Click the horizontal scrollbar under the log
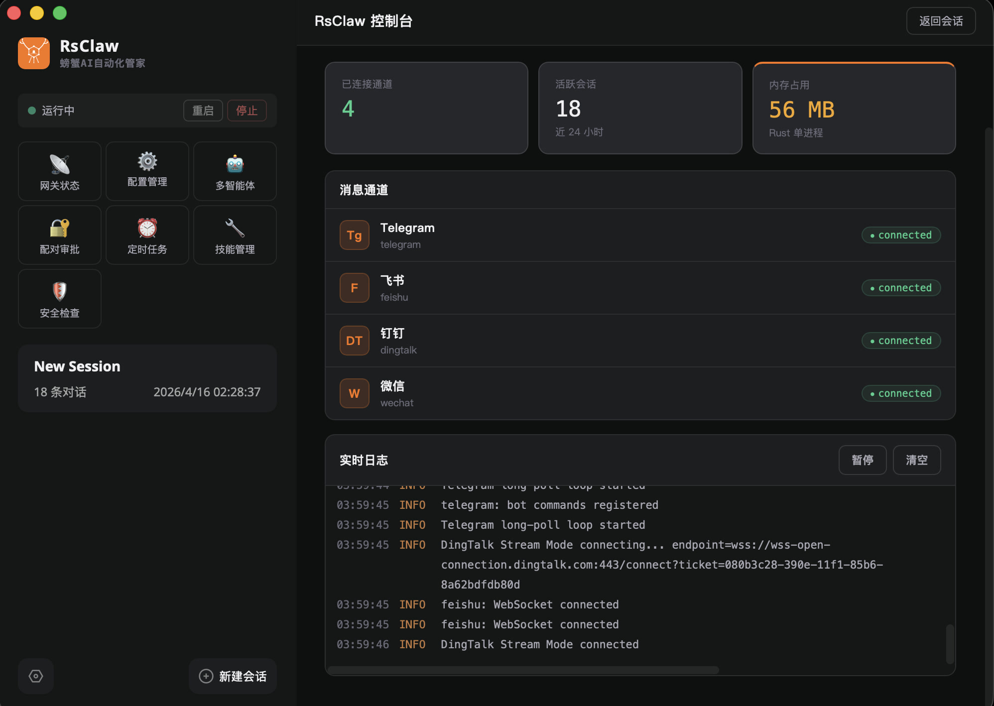 523,670
